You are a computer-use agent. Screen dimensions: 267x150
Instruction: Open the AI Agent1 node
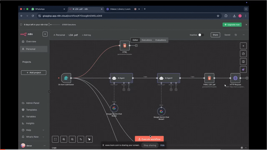pyautogui.click(x=169, y=78)
